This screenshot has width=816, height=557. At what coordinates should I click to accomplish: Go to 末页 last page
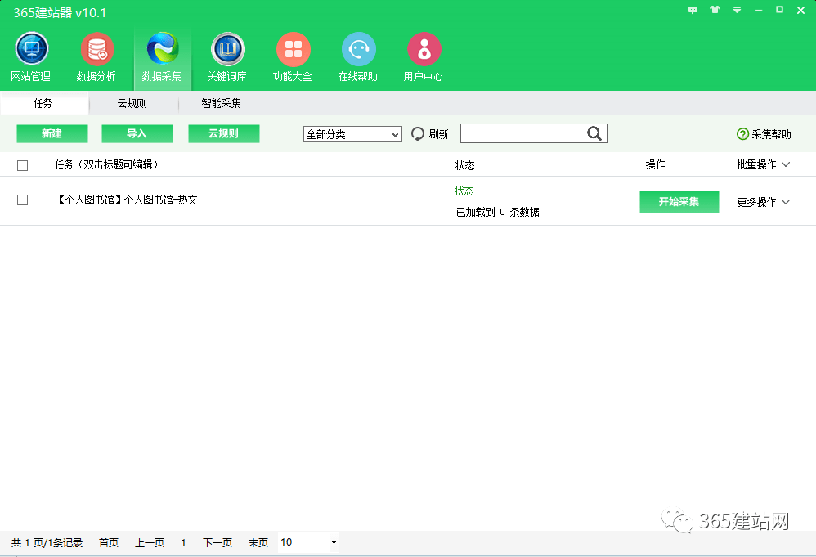click(x=258, y=543)
